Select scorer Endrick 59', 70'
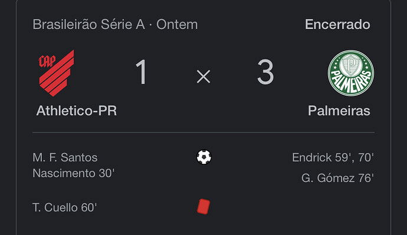This screenshot has width=407, height=235. (333, 157)
